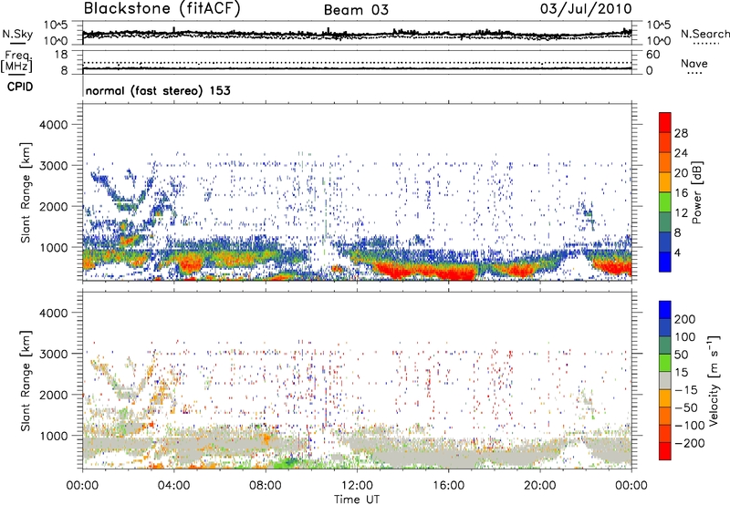The width and height of the screenshot is (730, 505).
Task: Click the blue top of the velocity colorbar
Action: click(665, 310)
